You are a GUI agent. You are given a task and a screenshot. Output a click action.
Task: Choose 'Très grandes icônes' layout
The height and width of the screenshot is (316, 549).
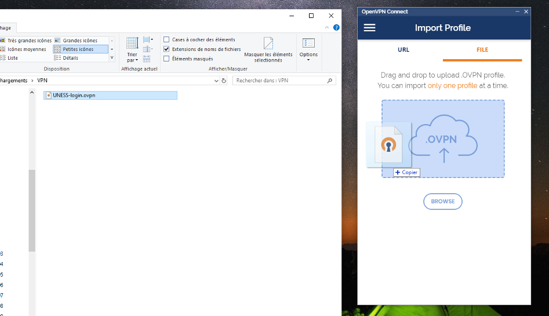coord(26,40)
